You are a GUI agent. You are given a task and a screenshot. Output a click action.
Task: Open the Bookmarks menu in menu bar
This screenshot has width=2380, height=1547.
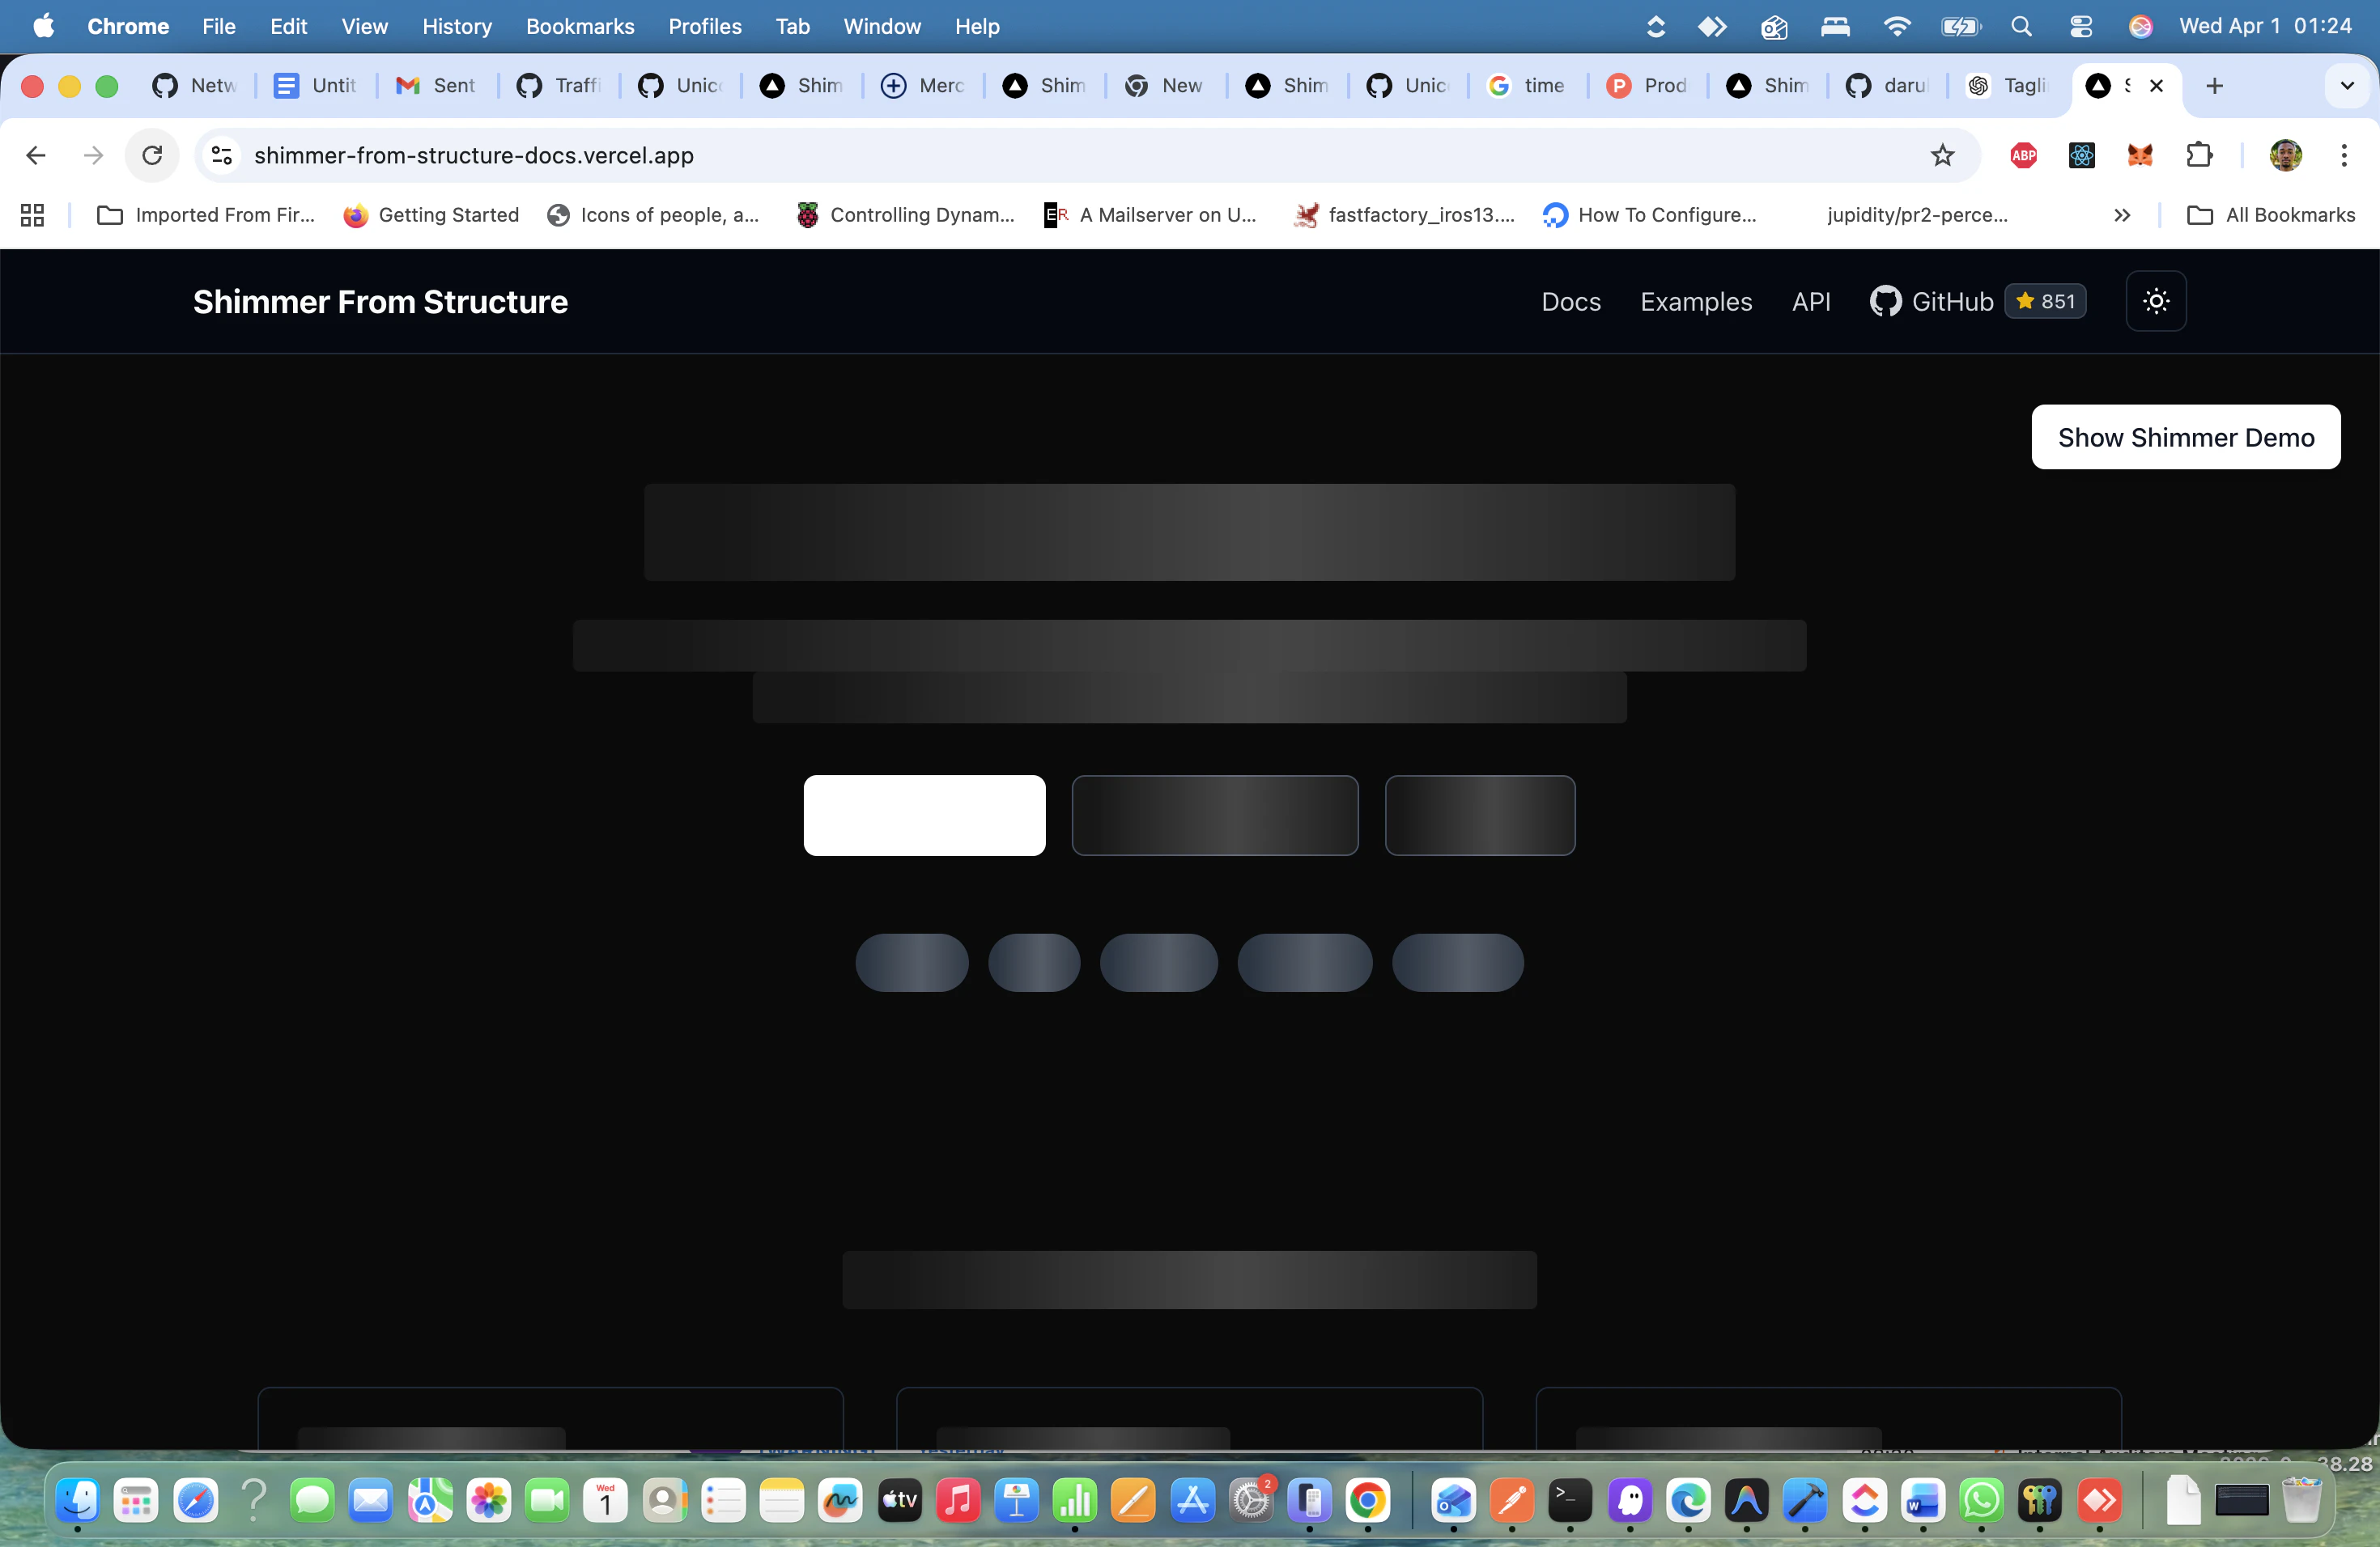coord(580,26)
